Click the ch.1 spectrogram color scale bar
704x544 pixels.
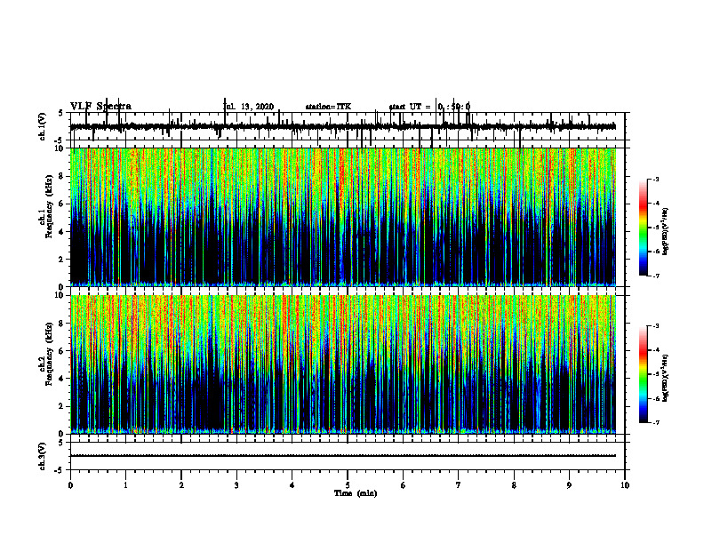[x=643, y=228]
